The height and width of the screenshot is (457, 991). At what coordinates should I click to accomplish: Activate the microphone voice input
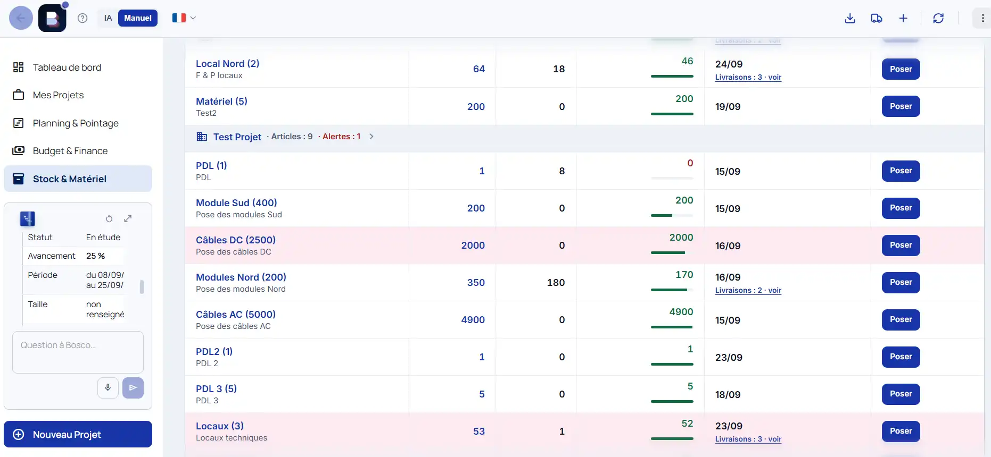108,388
